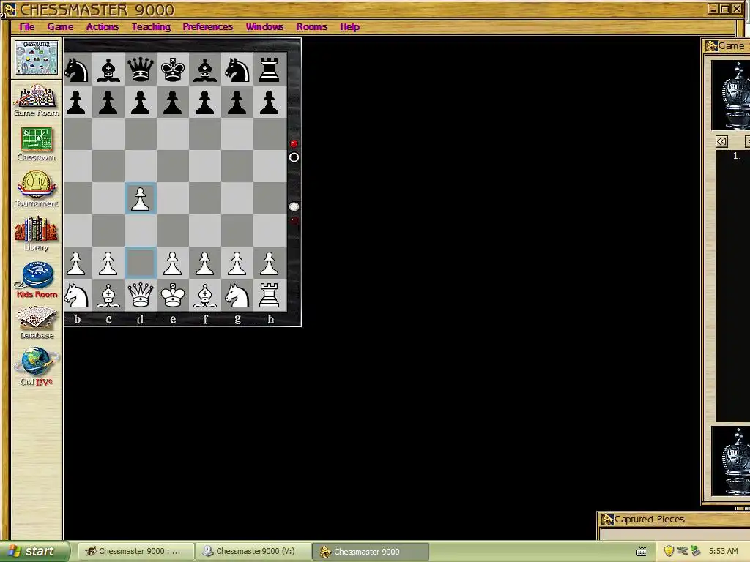
Task: Click the solid white dot beside board
Action: click(x=294, y=206)
